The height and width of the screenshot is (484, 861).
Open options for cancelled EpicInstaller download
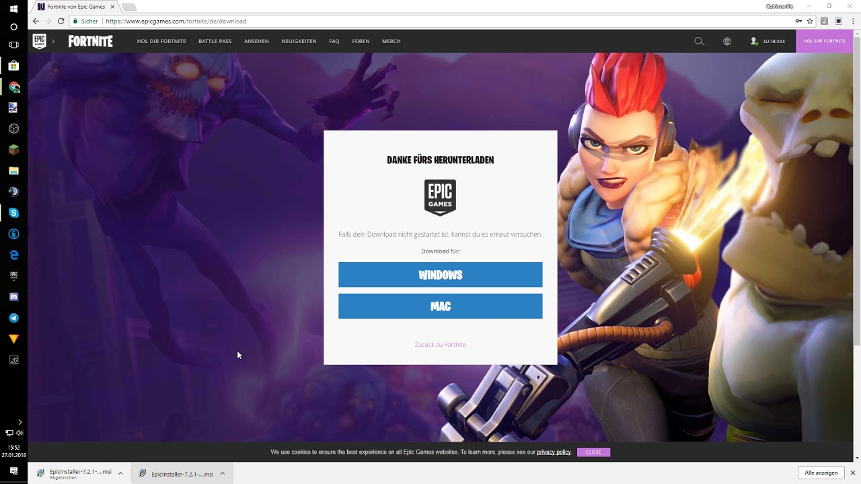pos(120,473)
